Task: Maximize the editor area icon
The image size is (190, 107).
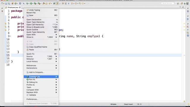Action: (x=183, y=7)
